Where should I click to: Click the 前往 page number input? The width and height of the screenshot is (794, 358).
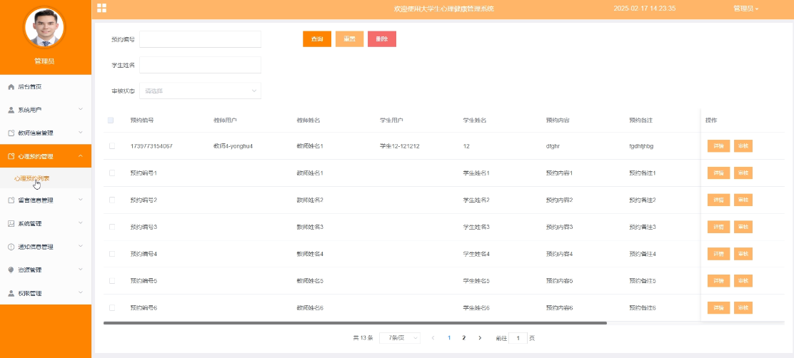(x=518, y=338)
